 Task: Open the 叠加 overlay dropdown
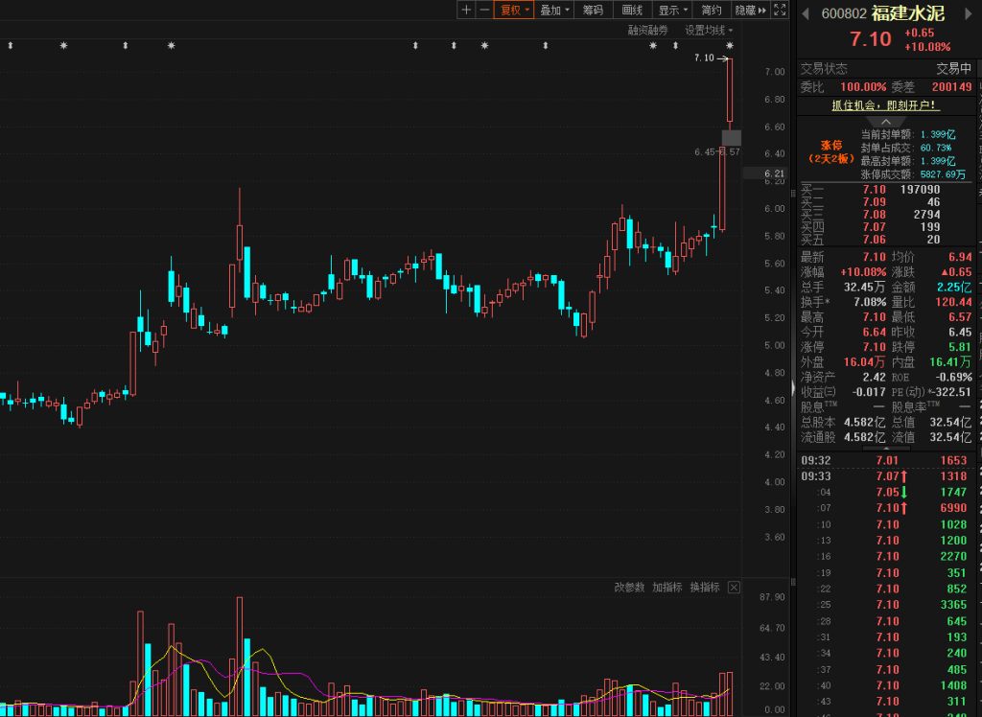point(554,10)
